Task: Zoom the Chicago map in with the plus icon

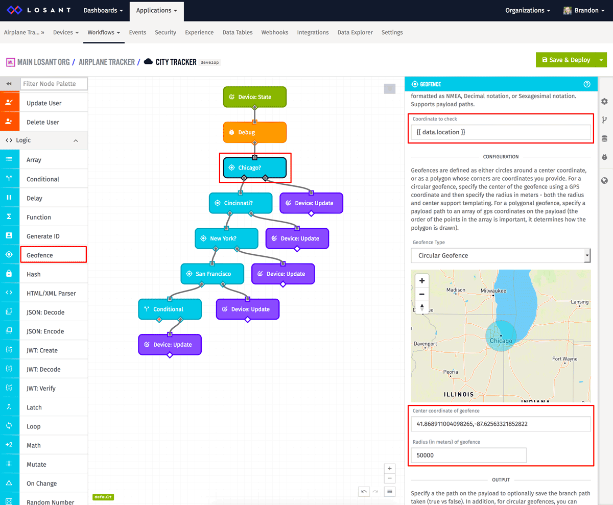Action: 421,280
